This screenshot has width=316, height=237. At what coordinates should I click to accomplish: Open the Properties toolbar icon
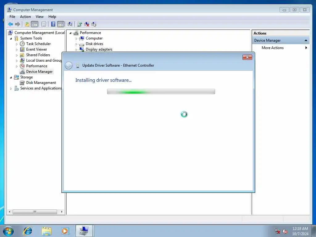point(44,24)
